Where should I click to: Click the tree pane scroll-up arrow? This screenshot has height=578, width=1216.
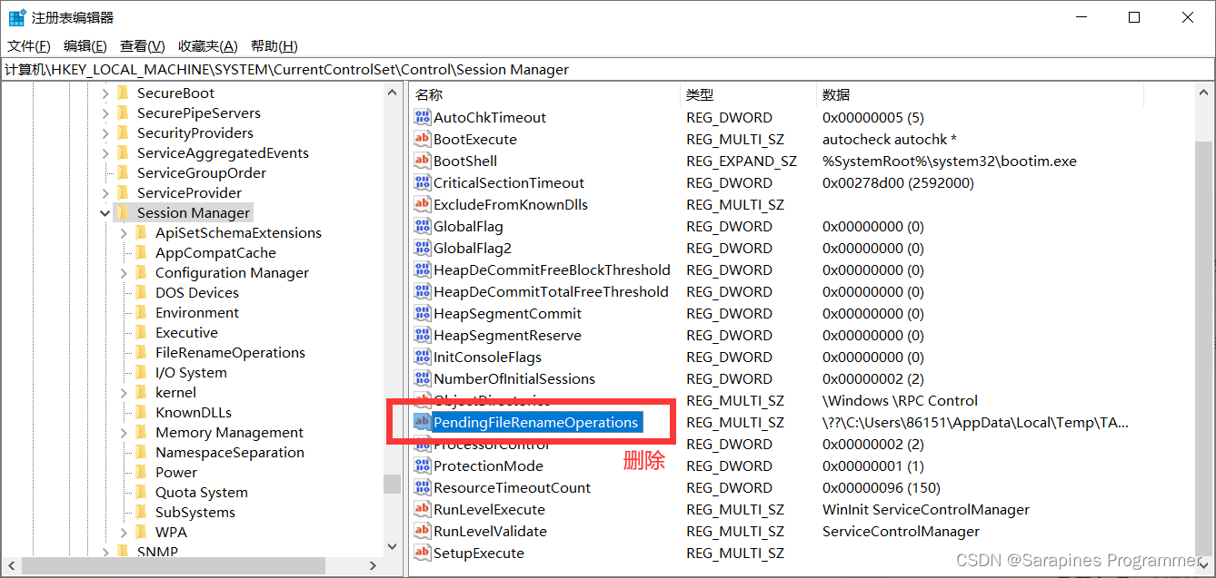pos(392,93)
